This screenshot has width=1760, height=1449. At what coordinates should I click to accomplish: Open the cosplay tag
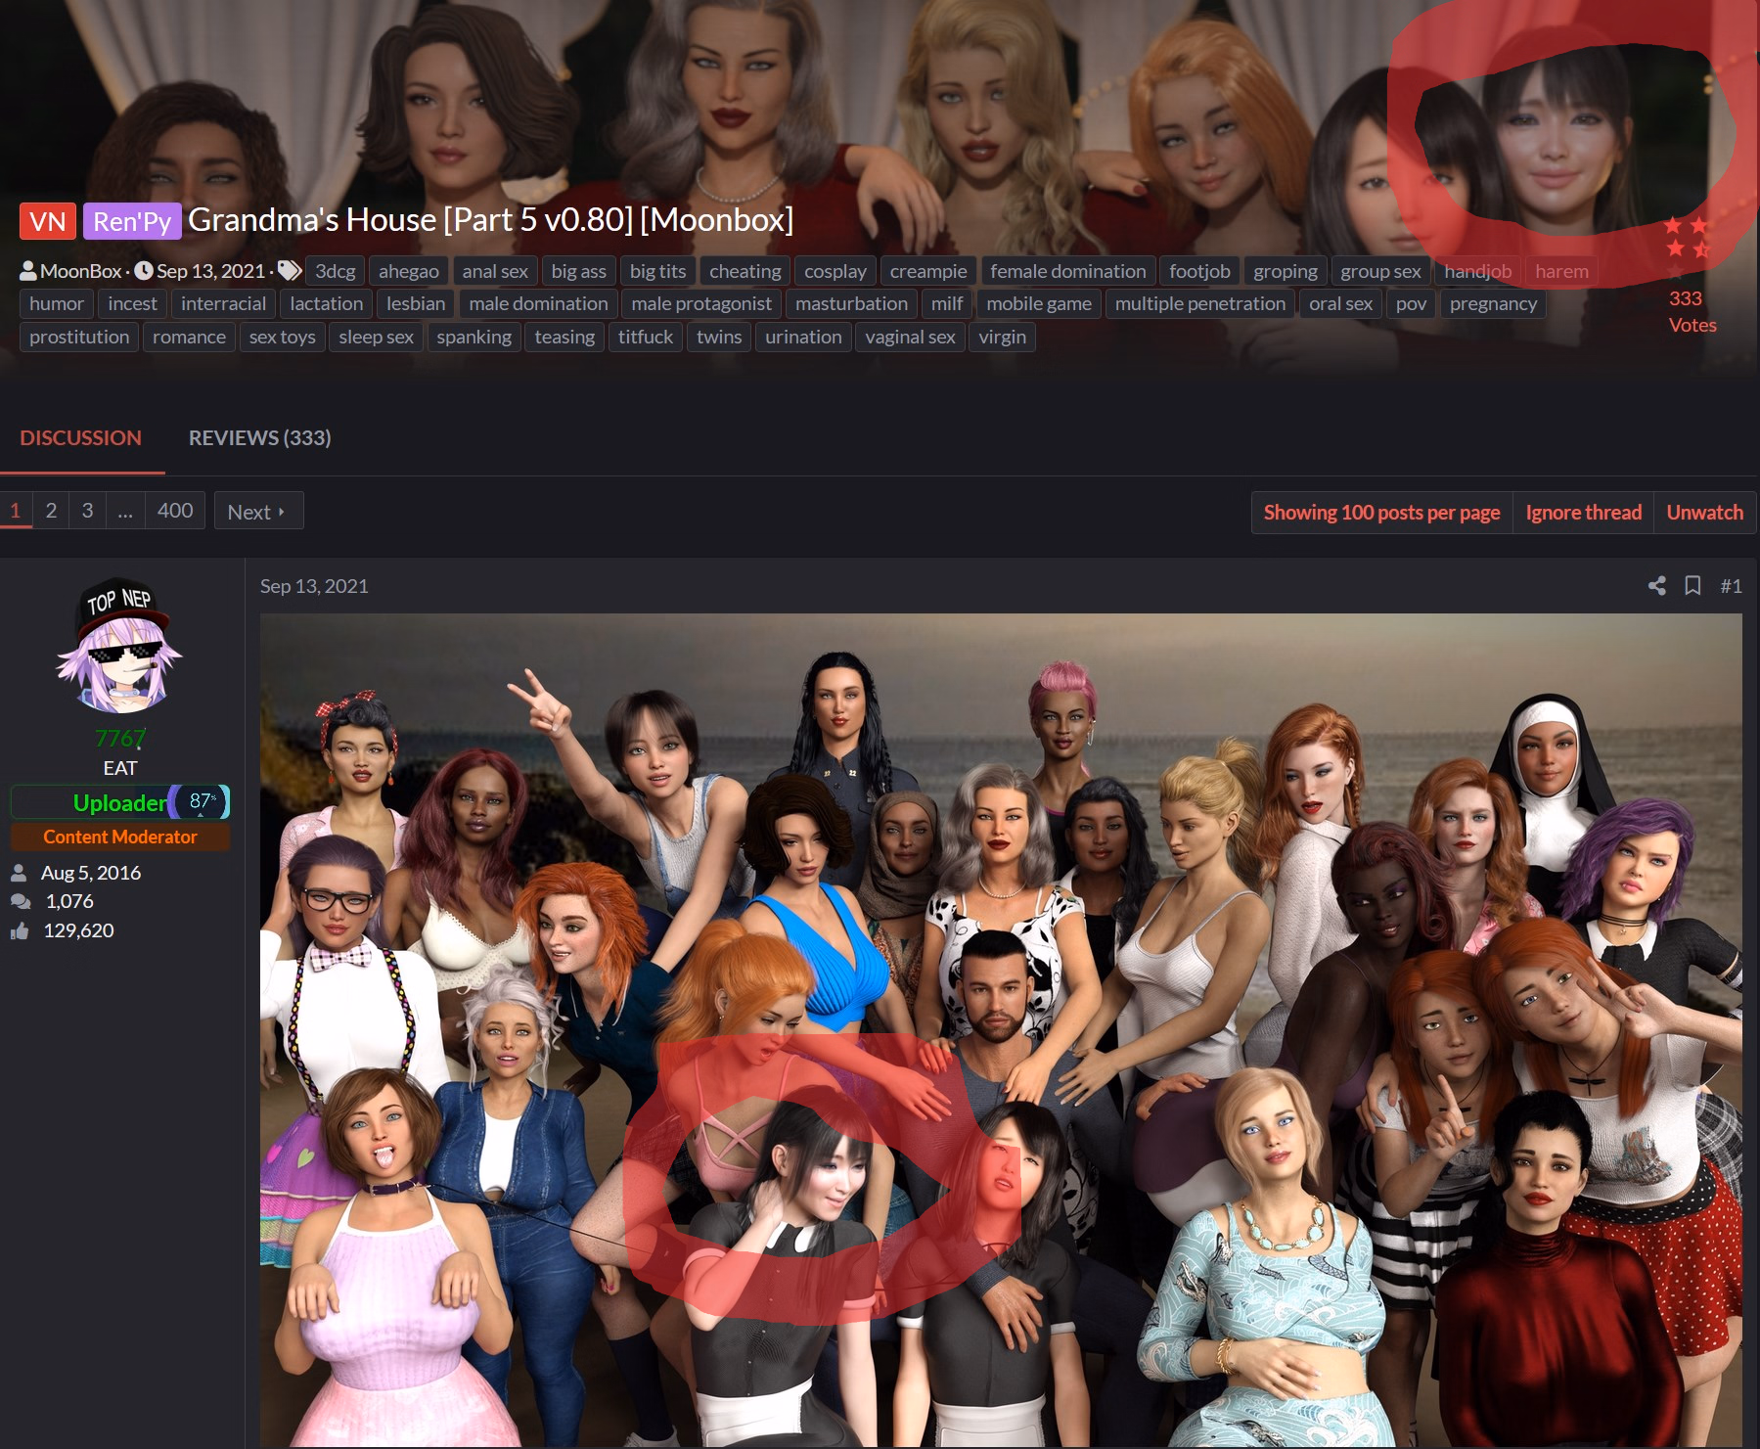point(835,271)
